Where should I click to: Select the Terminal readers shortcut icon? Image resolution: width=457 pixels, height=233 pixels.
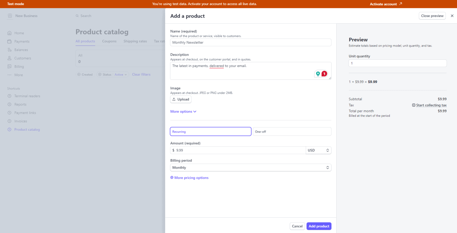click(x=10, y=96)
